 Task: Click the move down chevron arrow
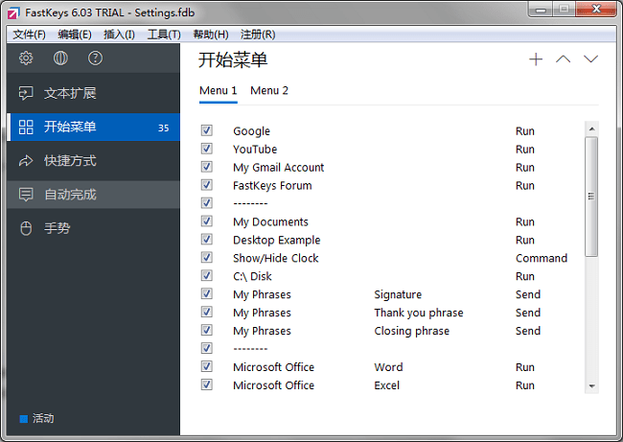point(591,59)
